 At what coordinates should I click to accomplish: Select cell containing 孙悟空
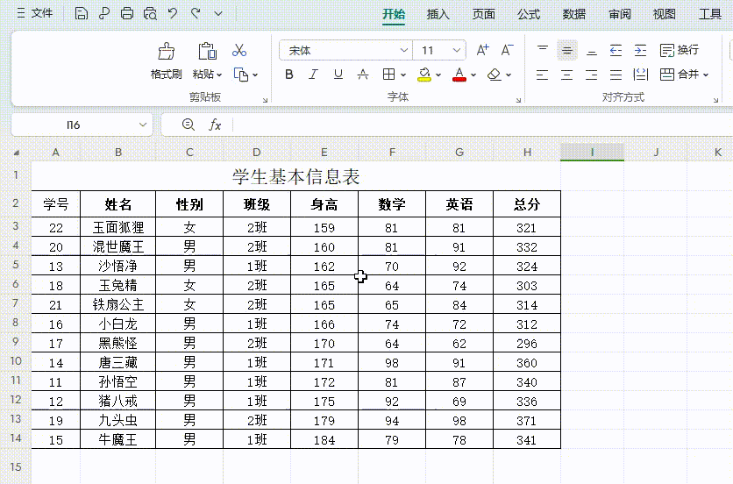(117, 381)
